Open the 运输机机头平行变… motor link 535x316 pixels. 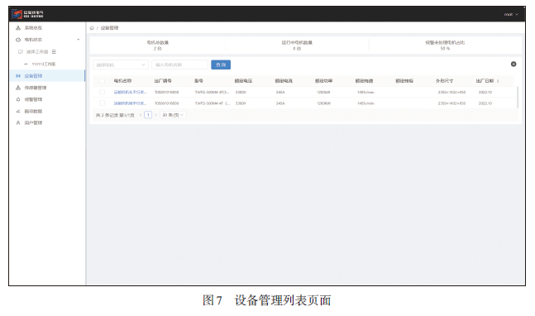coord(130,92)
